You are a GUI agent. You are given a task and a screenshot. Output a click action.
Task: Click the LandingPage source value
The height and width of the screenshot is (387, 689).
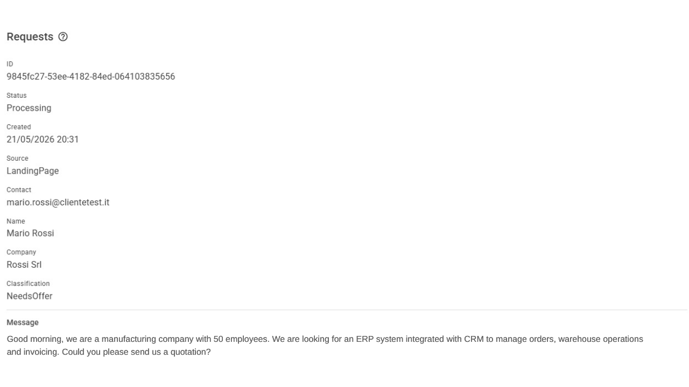pos(33,171)
